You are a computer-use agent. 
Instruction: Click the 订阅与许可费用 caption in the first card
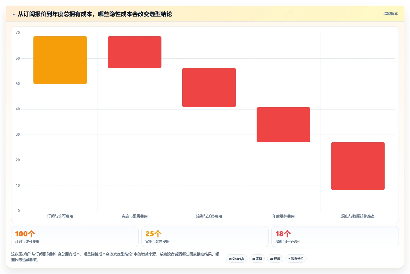(x=27, y=241)
